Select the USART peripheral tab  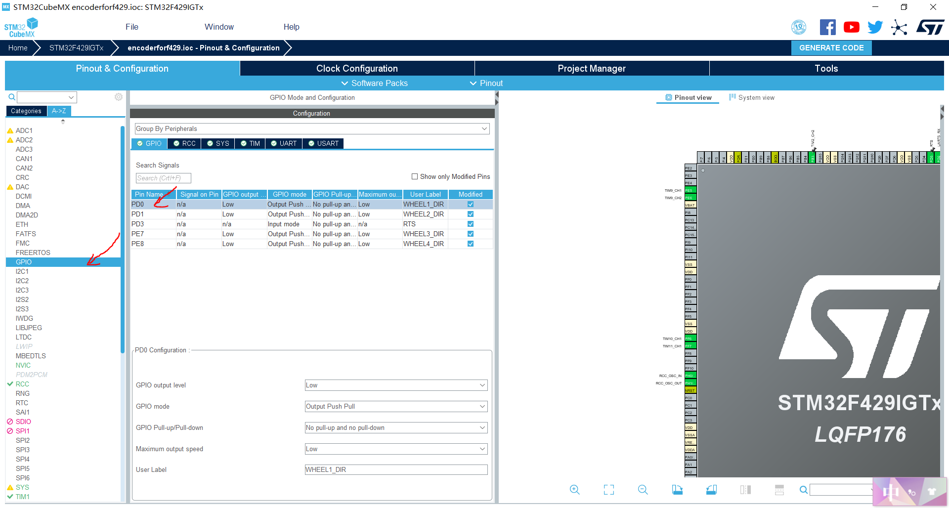(323, 143)
